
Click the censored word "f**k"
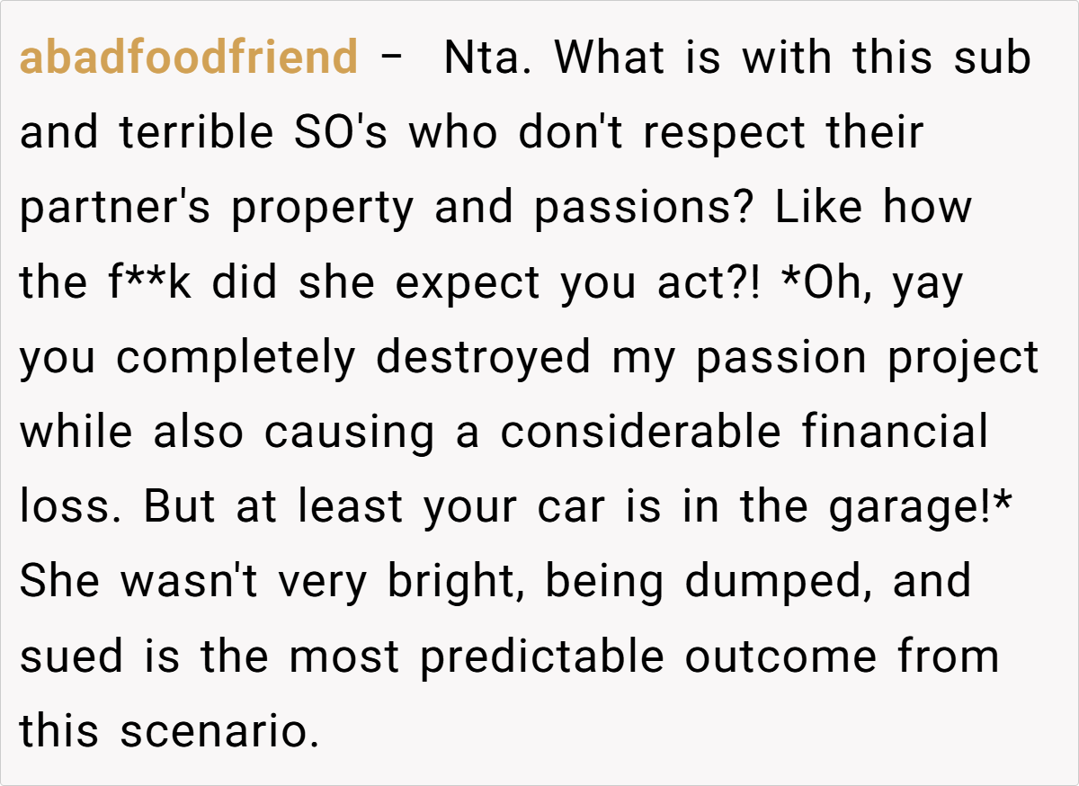pos(147,283)
